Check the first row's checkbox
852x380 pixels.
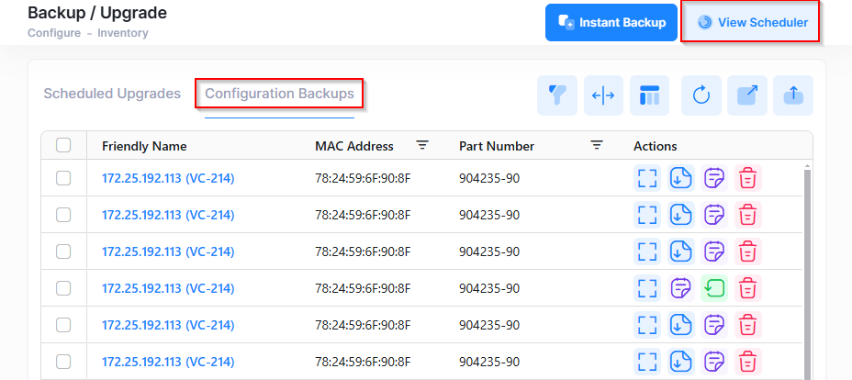[63, 178]
